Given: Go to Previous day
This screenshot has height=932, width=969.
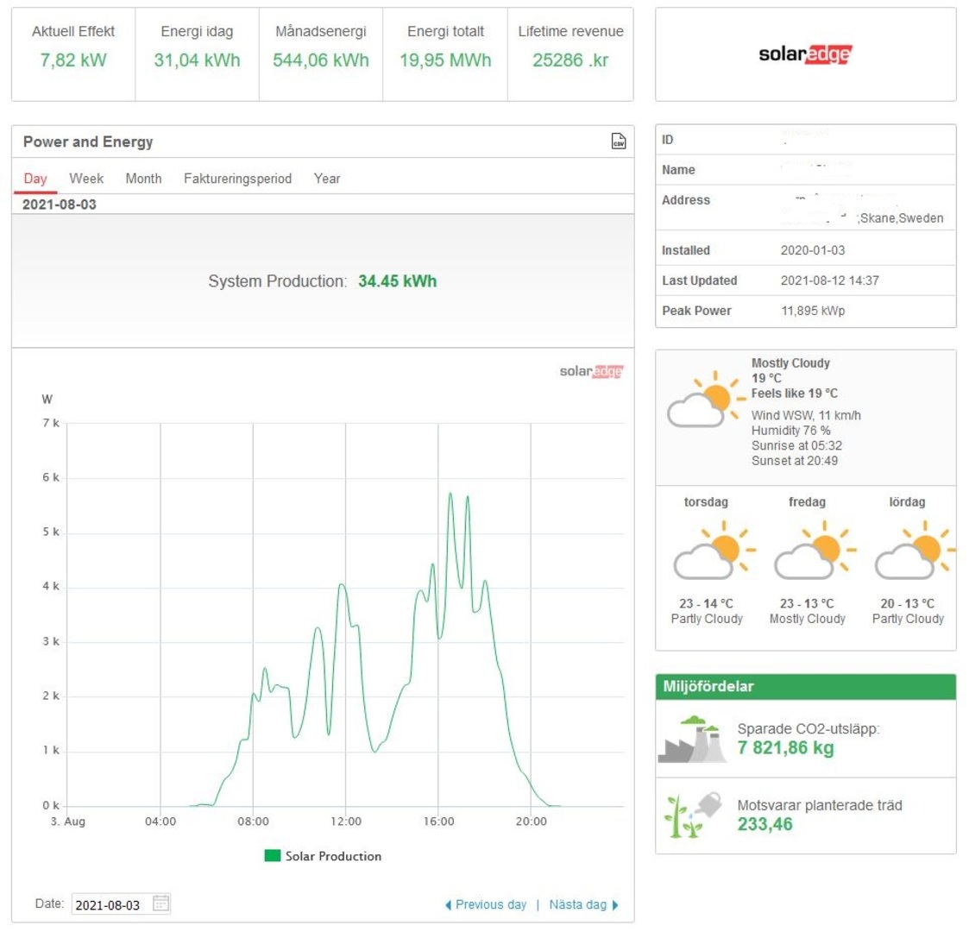Looking at the screenshot, I should tap(486, 904).
